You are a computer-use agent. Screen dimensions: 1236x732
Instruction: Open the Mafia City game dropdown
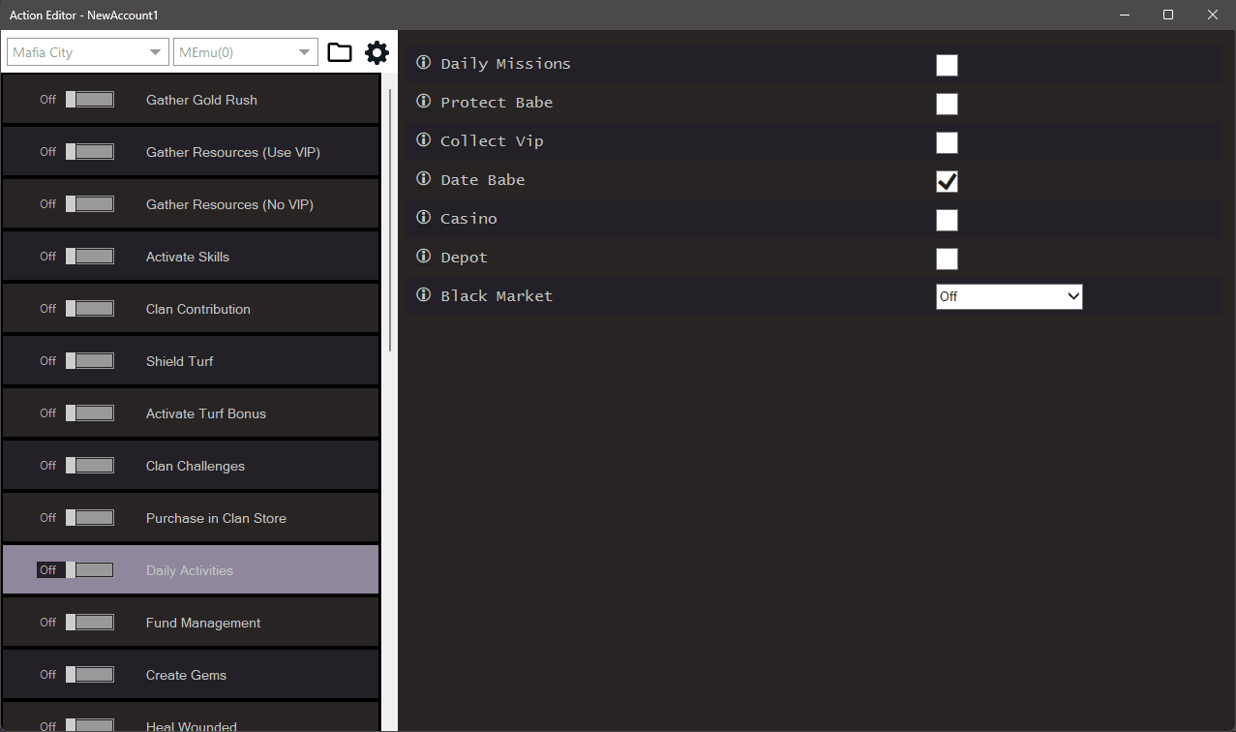coord(88,52)
